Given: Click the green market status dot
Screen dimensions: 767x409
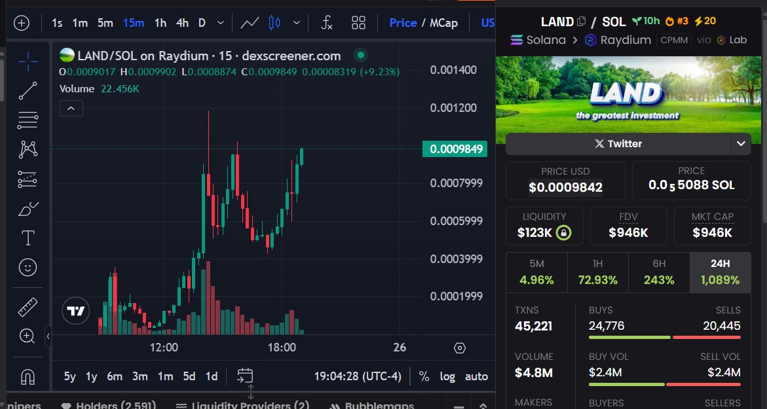Looking at the screenshot, I should coord(360,56).
